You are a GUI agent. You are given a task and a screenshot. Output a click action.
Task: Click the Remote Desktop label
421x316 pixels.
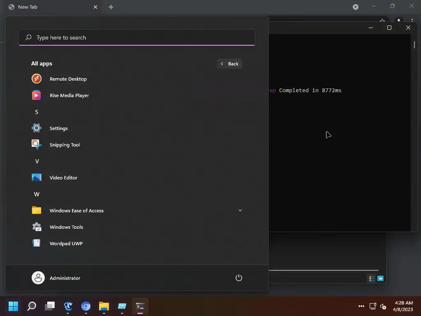[x=68, y=79]
